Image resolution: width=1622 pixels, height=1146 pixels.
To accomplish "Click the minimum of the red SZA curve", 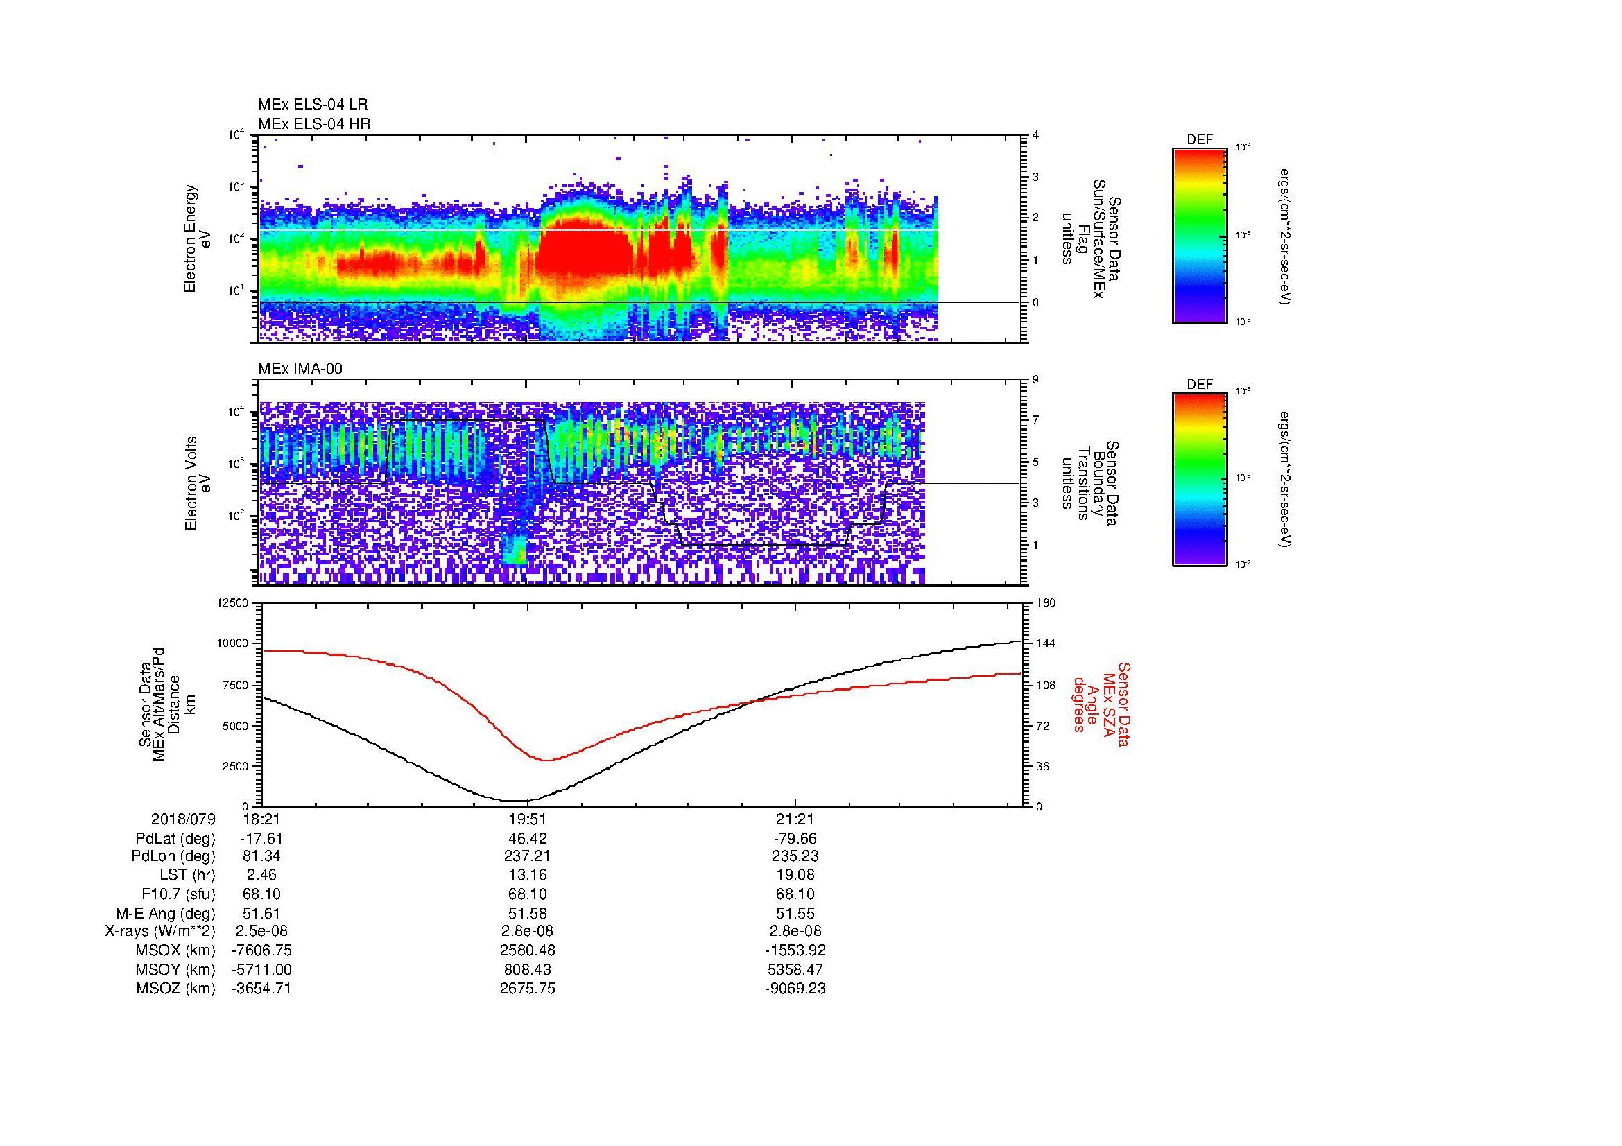I will [x=546, y=760].
